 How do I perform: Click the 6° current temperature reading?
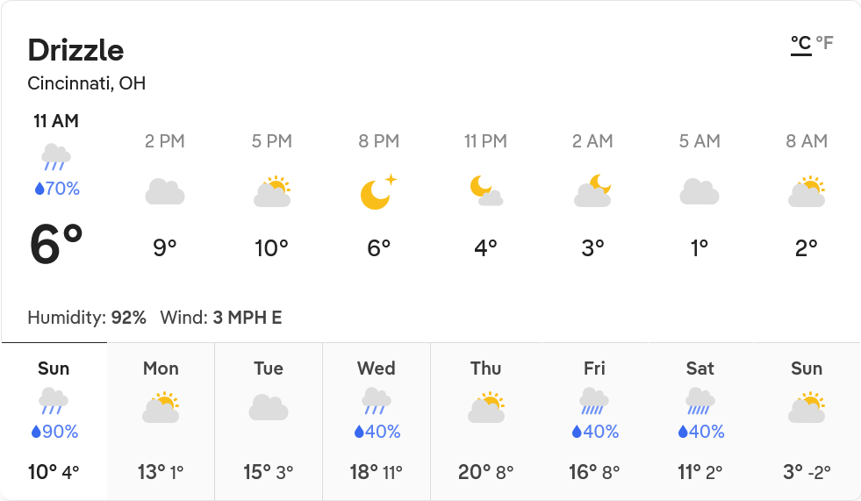(x=56, y=245)
